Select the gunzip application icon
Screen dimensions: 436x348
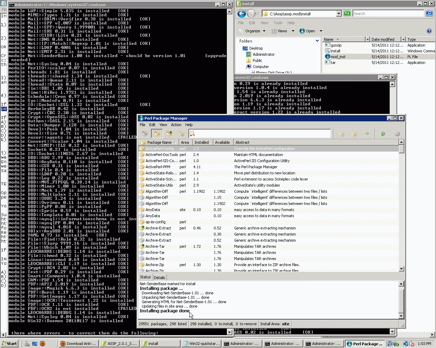[328, 45]
